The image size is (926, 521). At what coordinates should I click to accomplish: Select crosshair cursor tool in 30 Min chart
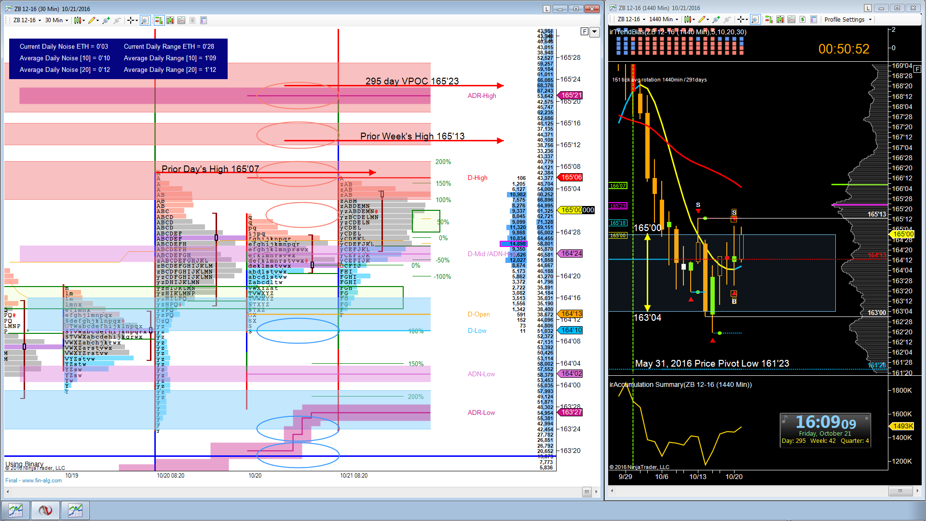(x=130, y=20)
